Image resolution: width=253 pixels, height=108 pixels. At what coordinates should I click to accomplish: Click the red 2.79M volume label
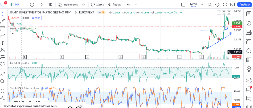pyautogui.click(x=237, y=57)
